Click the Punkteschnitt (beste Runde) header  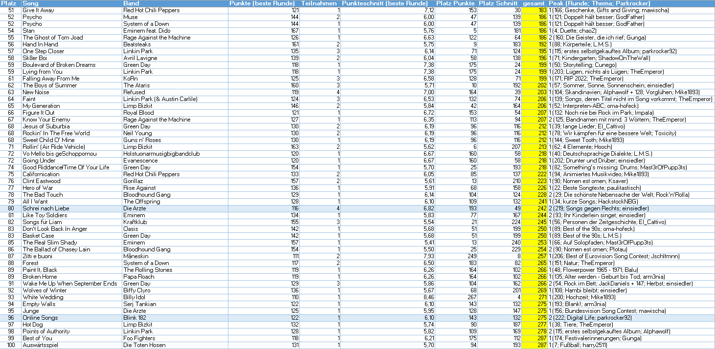point(384,3)
